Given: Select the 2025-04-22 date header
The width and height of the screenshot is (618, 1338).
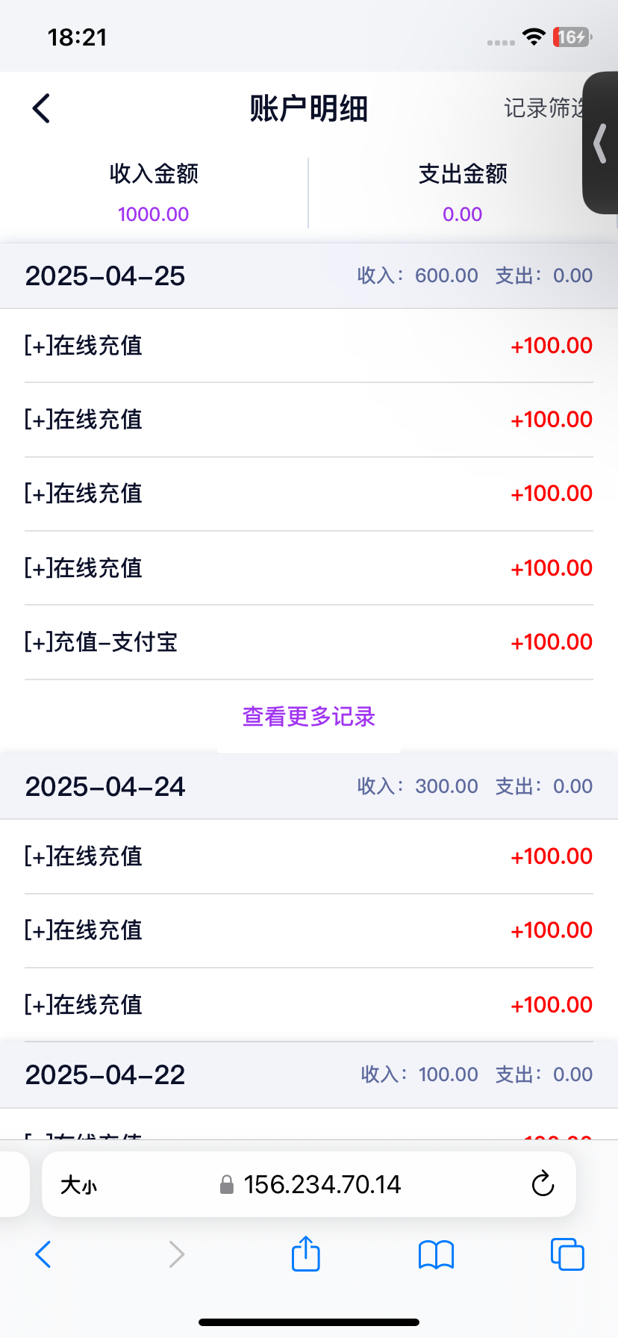Looking at the screenshot, I should (105, 1075).
